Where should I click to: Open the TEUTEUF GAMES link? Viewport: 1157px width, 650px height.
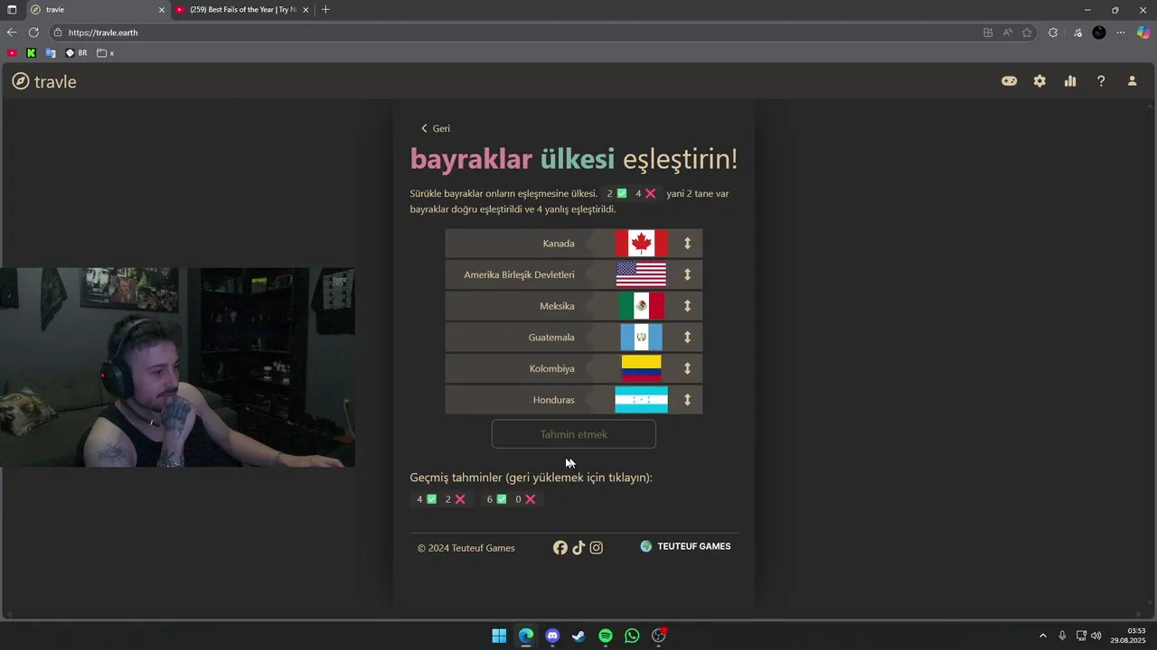pyautogui.click(x=685, y=546)
